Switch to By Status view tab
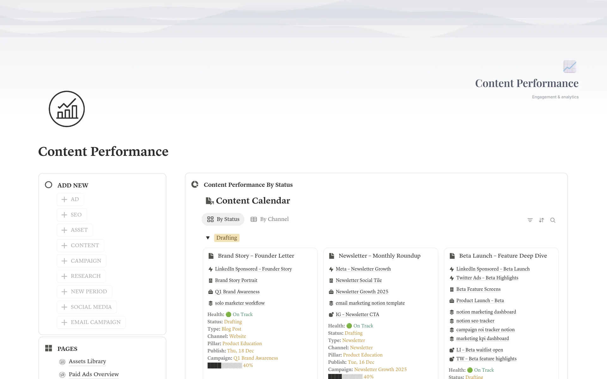This screenshot has width=607, height=379. pos(223,219)
